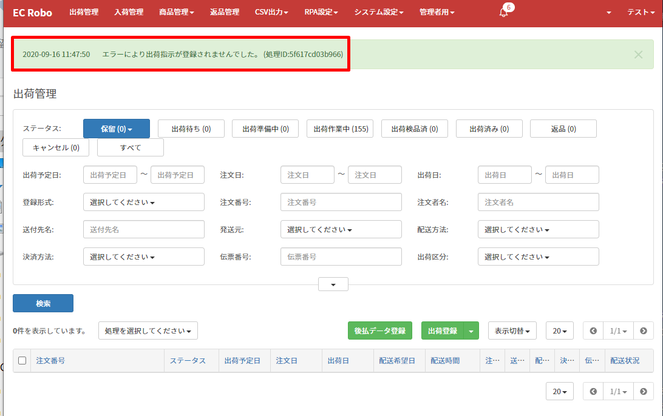
Task: Open the CSV出力 menu
Action: (x=271, y=12)
